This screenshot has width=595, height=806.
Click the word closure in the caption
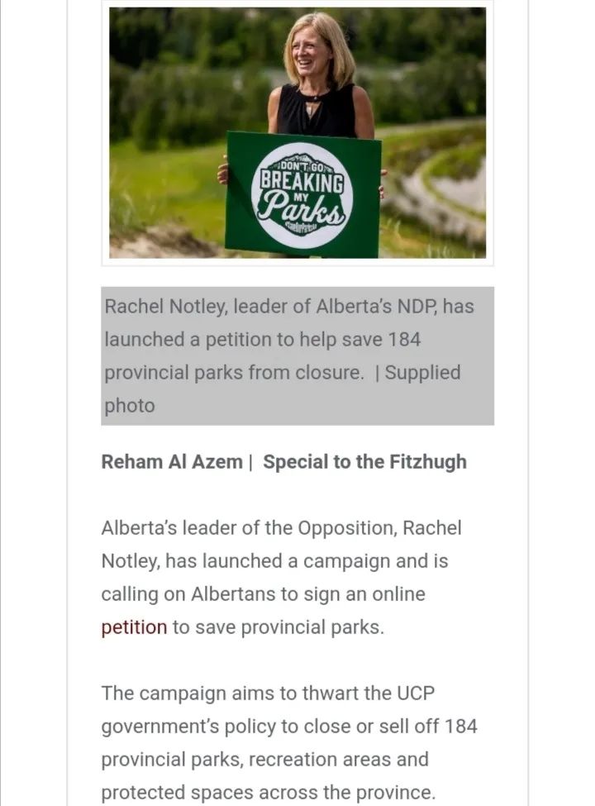click(329, 373)
